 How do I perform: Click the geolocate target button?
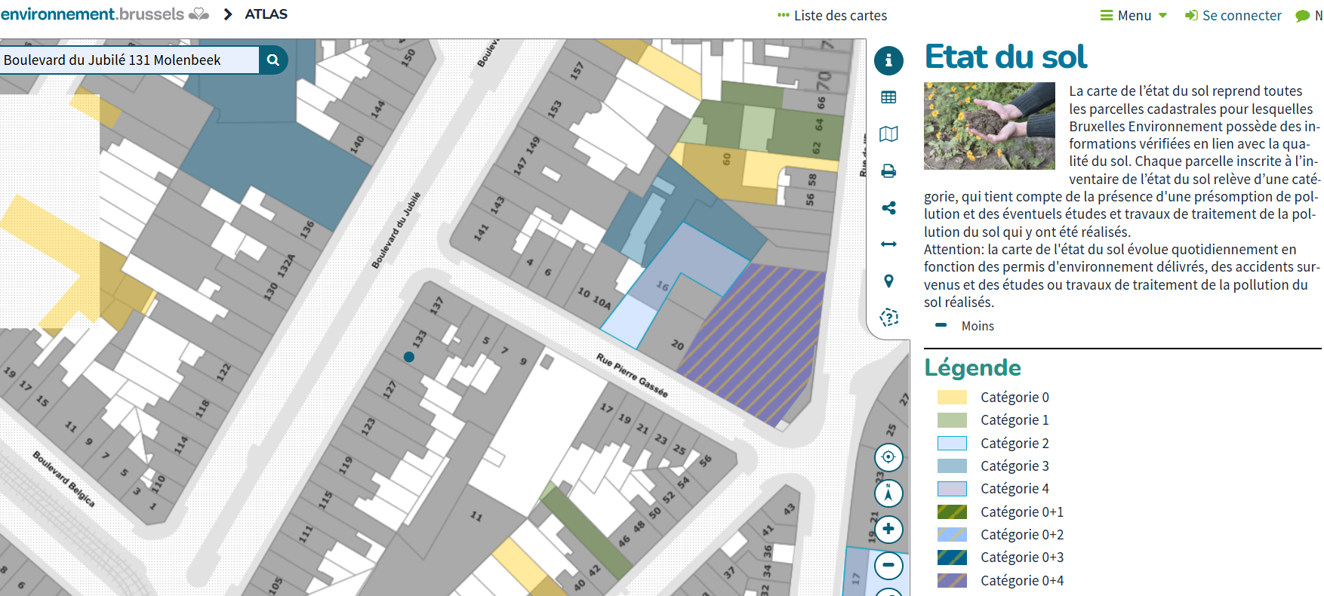(888, 457)
